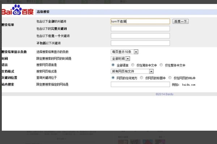Open the 所有网页和文件 format dropdown
This screenshot has height=144, width=217.
[x=132, y=71]
